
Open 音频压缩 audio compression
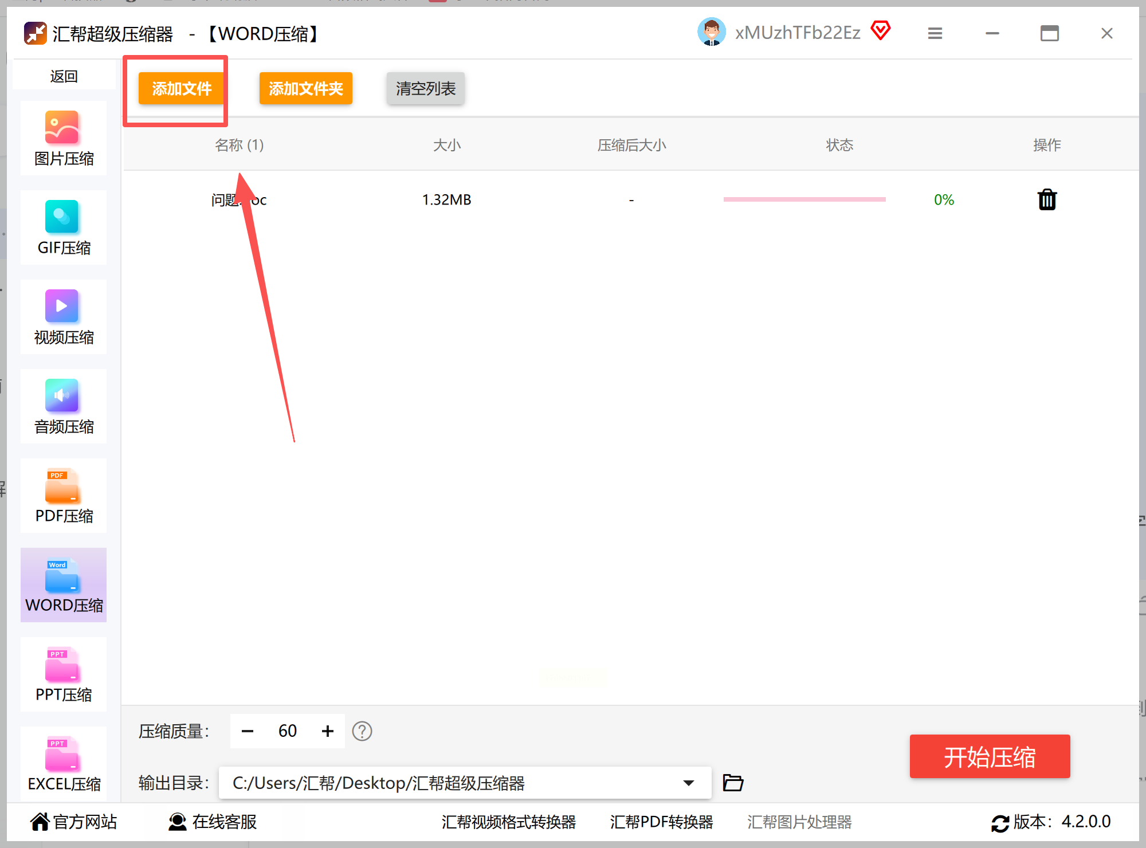64,406
